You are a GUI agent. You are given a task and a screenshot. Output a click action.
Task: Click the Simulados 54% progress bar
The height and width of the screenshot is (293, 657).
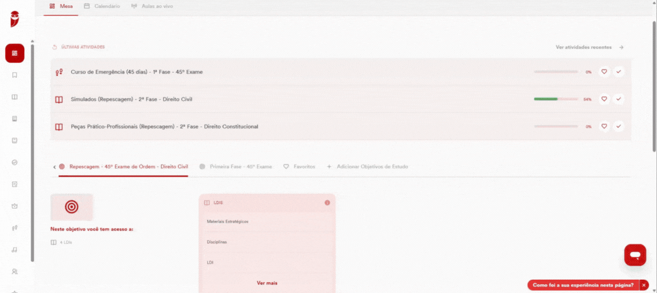coord(556,99)
